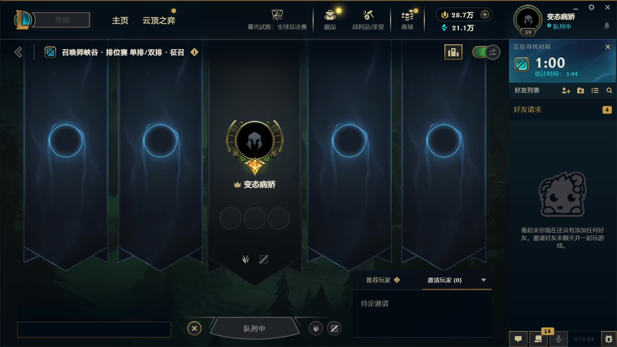
Task: Go to the 主页 tab
Action: tap(120, 21)
